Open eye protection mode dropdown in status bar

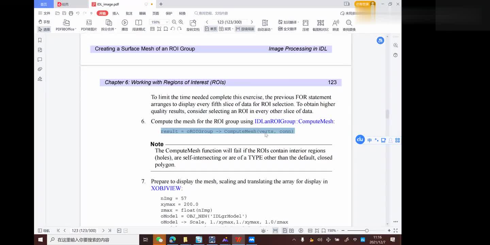[x=264, y=230]
